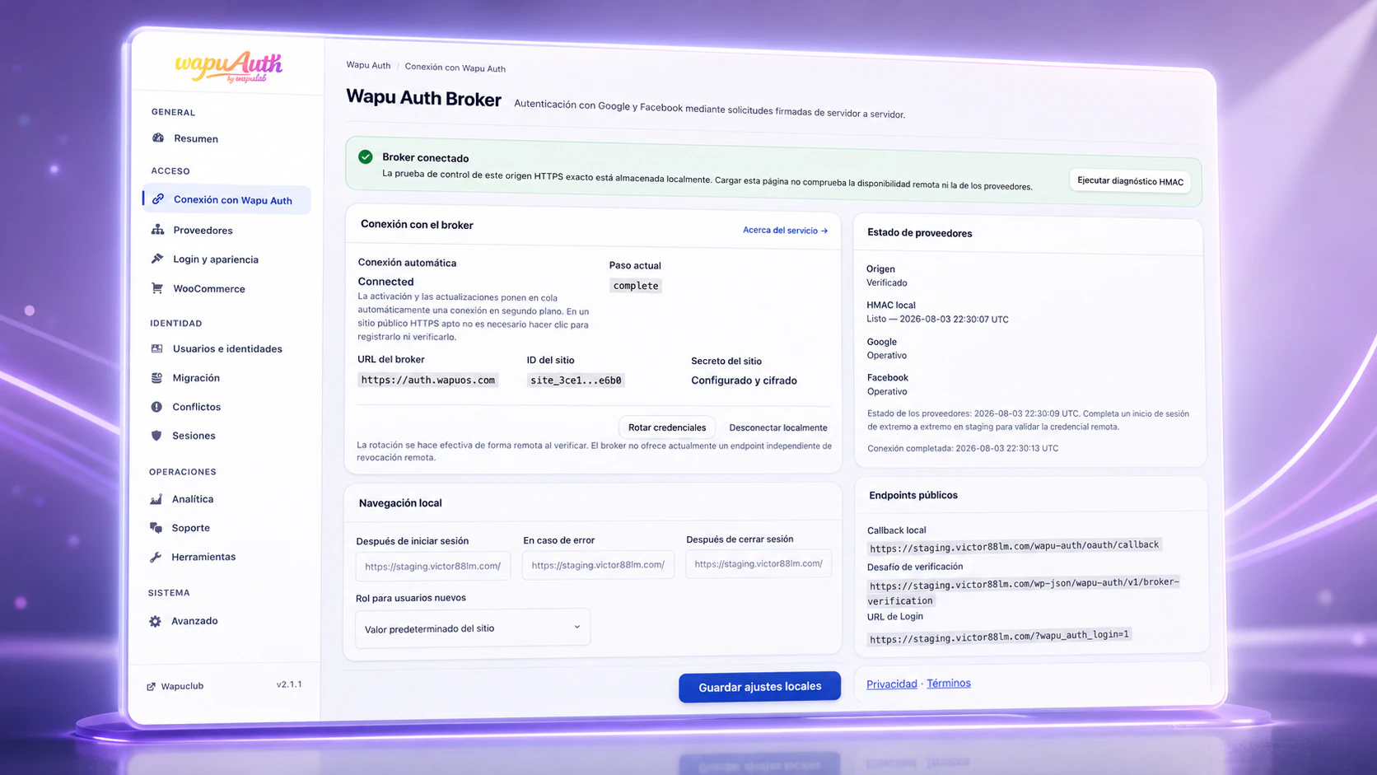Click the Después de iniciar sesión field
Screen dimensions: 1377x775
(x=433, y=566)
